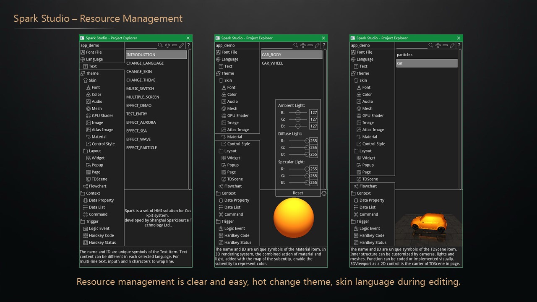Click the Specular Light B value field 255

(314, 182)
